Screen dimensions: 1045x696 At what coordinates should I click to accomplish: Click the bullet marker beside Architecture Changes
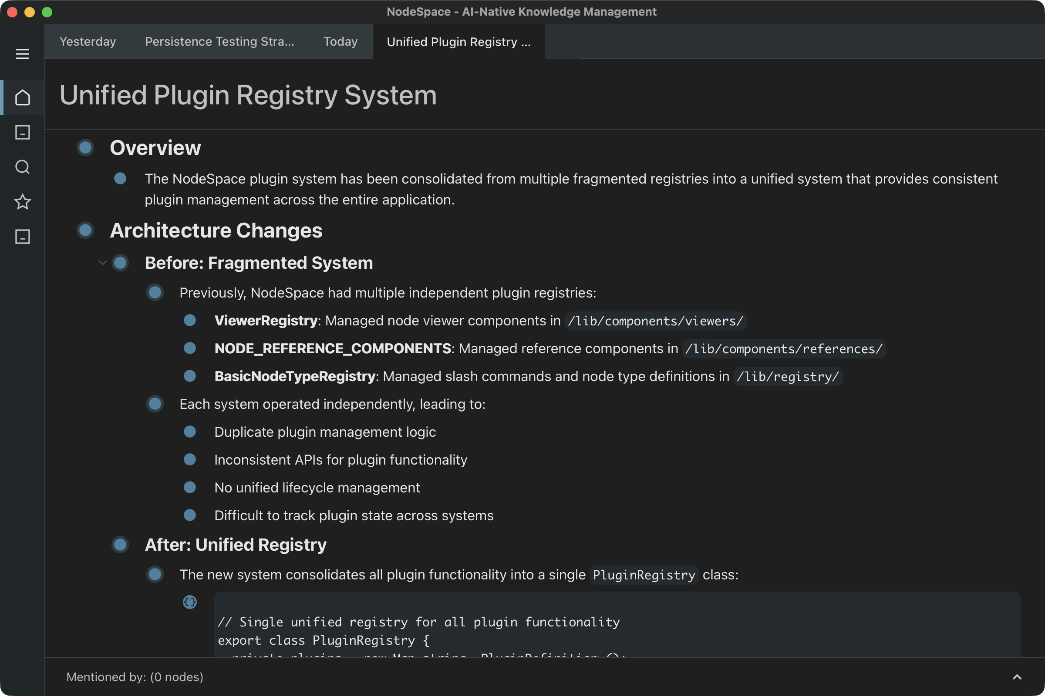coord(85,230)
